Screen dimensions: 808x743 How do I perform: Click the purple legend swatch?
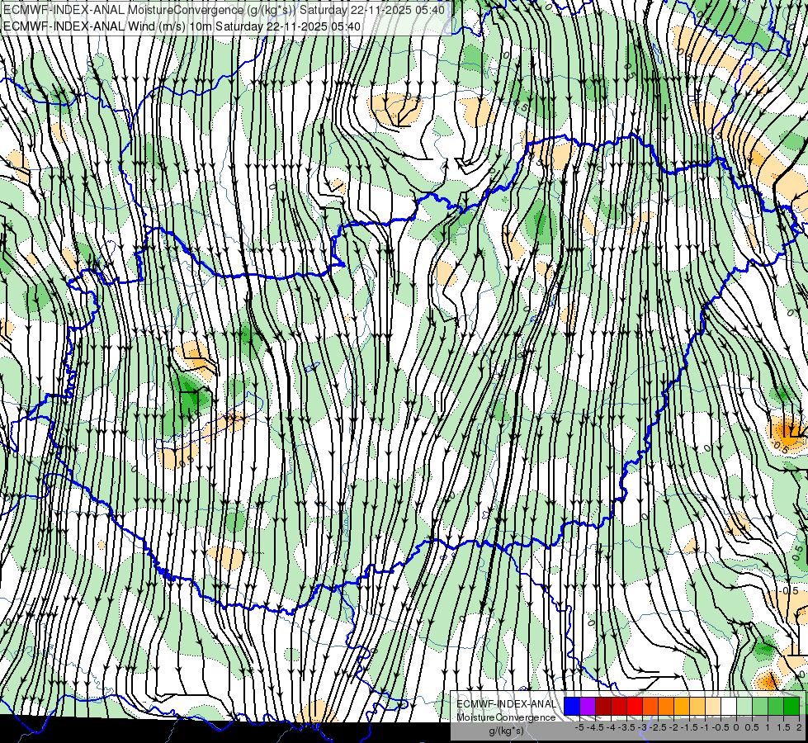[x=588, y=706]
